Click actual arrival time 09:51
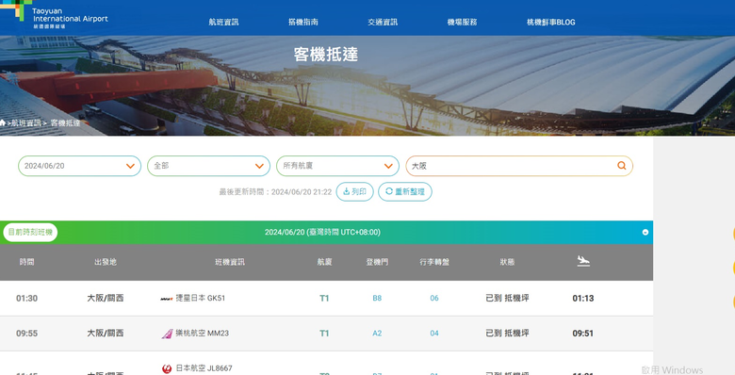 (x=583, y=334)
